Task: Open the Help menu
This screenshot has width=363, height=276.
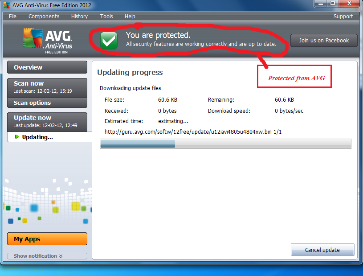Action: coord(130,16)
